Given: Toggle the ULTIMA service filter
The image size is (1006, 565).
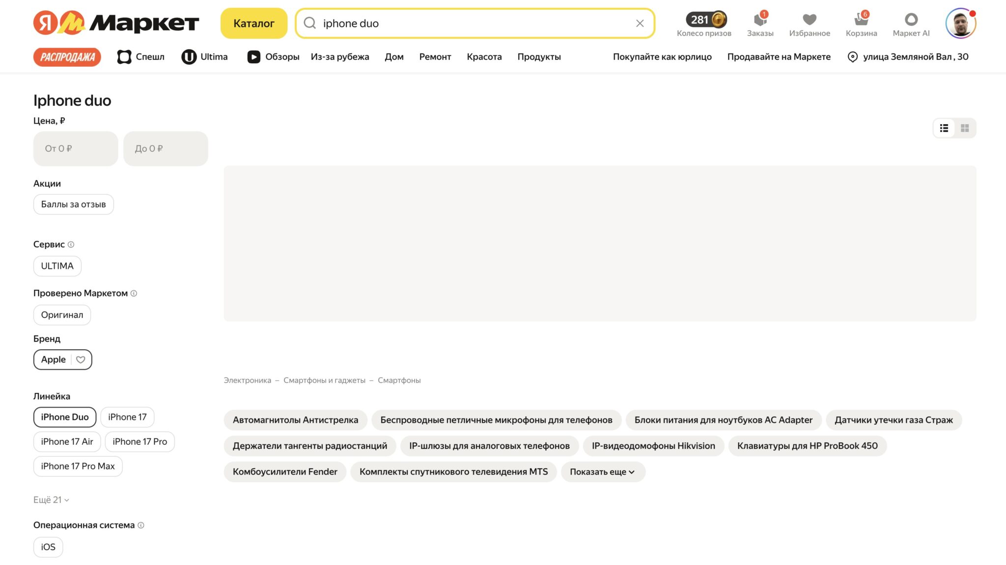Looking at the screenshot, I should point(57,266).
